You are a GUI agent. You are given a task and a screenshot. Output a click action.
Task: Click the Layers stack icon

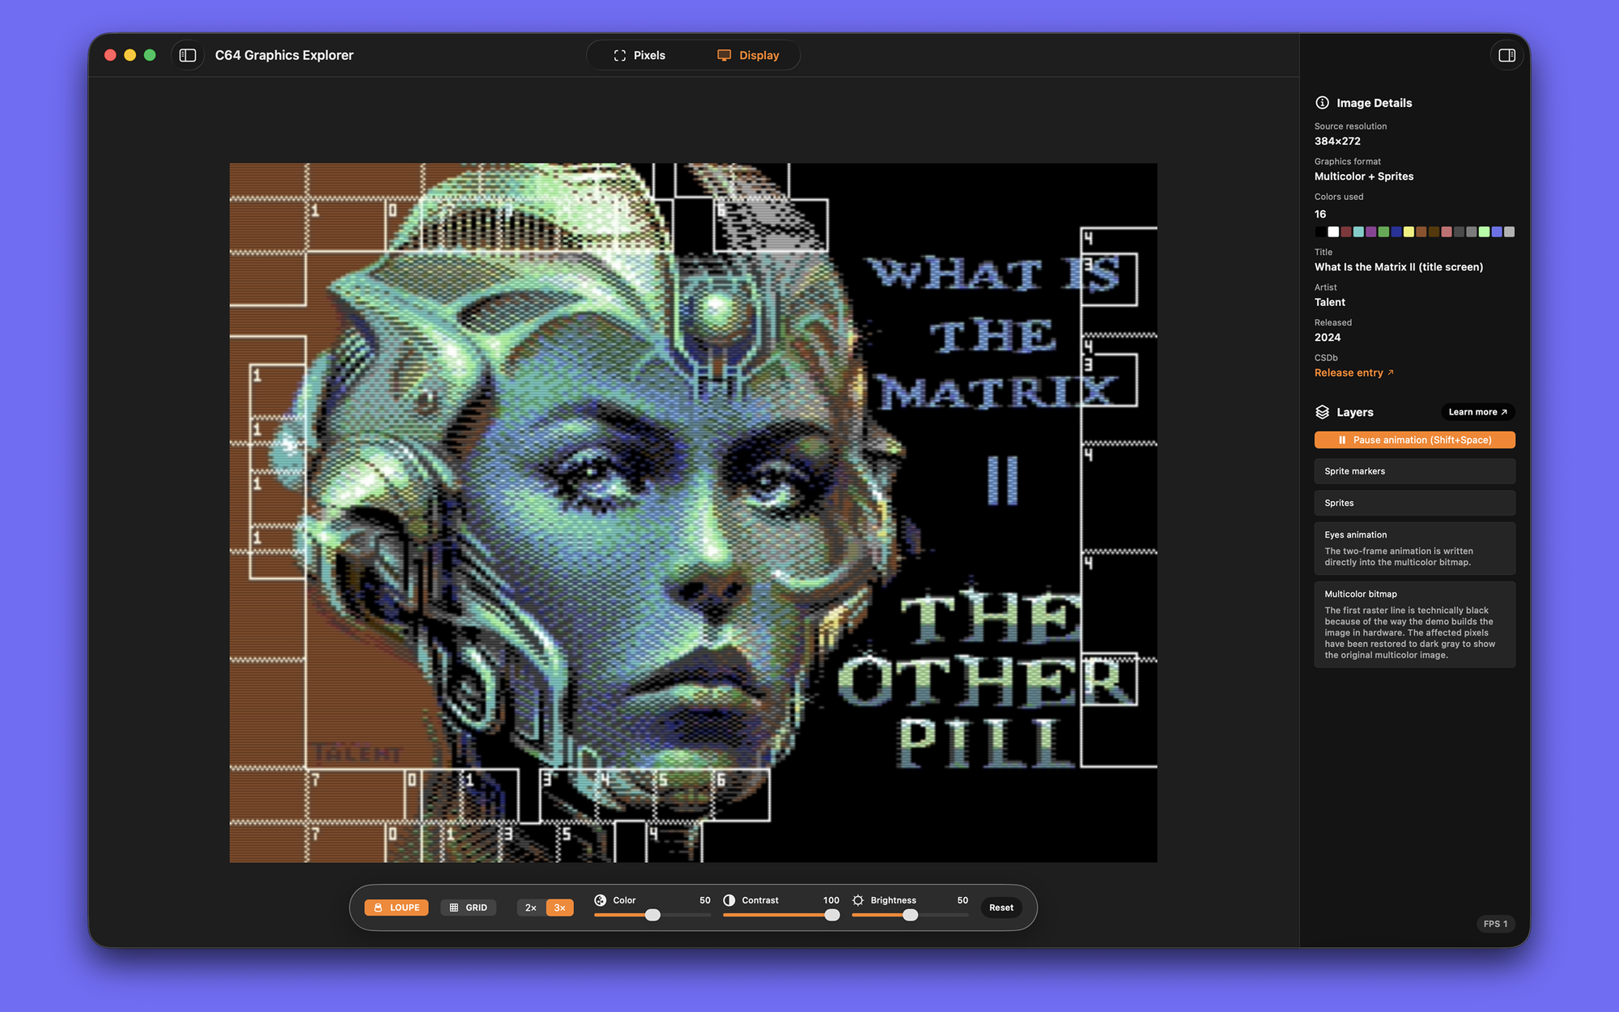[1322, 412]
